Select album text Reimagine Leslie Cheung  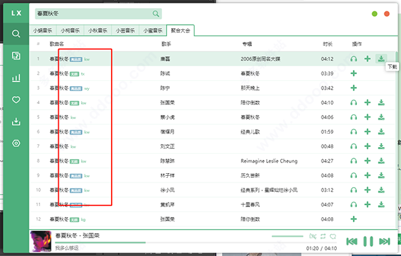pos(269,161)
